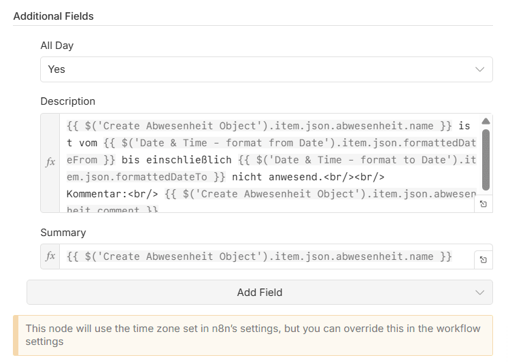The width and height of the screenshot is (508, 364).
Task: Click the All Day field label
Action: [x=57, y=46]
